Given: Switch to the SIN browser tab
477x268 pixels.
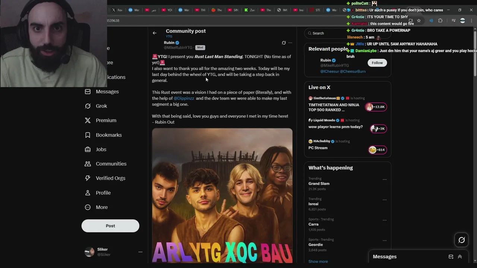Looking at the screenshot, I should point(233,10).
